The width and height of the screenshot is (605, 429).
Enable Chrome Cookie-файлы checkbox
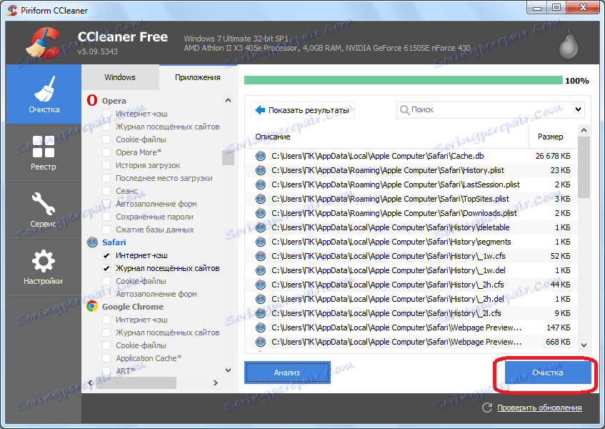click(x=106, y=345)
